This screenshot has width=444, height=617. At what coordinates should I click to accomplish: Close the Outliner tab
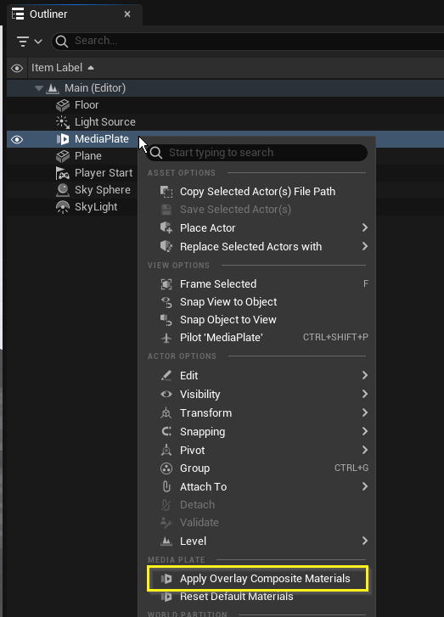tap(127, 14)
